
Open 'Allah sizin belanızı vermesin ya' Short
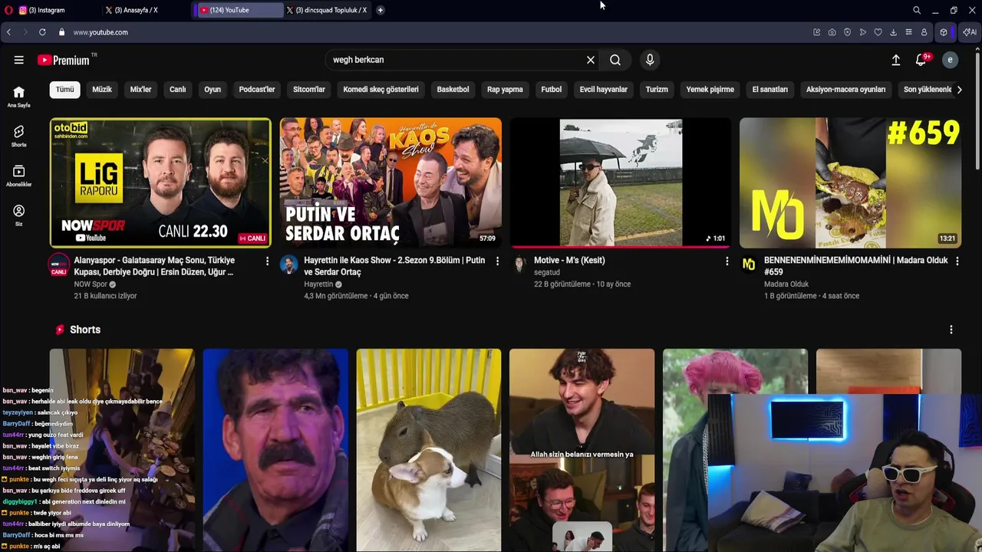(582, 450)
